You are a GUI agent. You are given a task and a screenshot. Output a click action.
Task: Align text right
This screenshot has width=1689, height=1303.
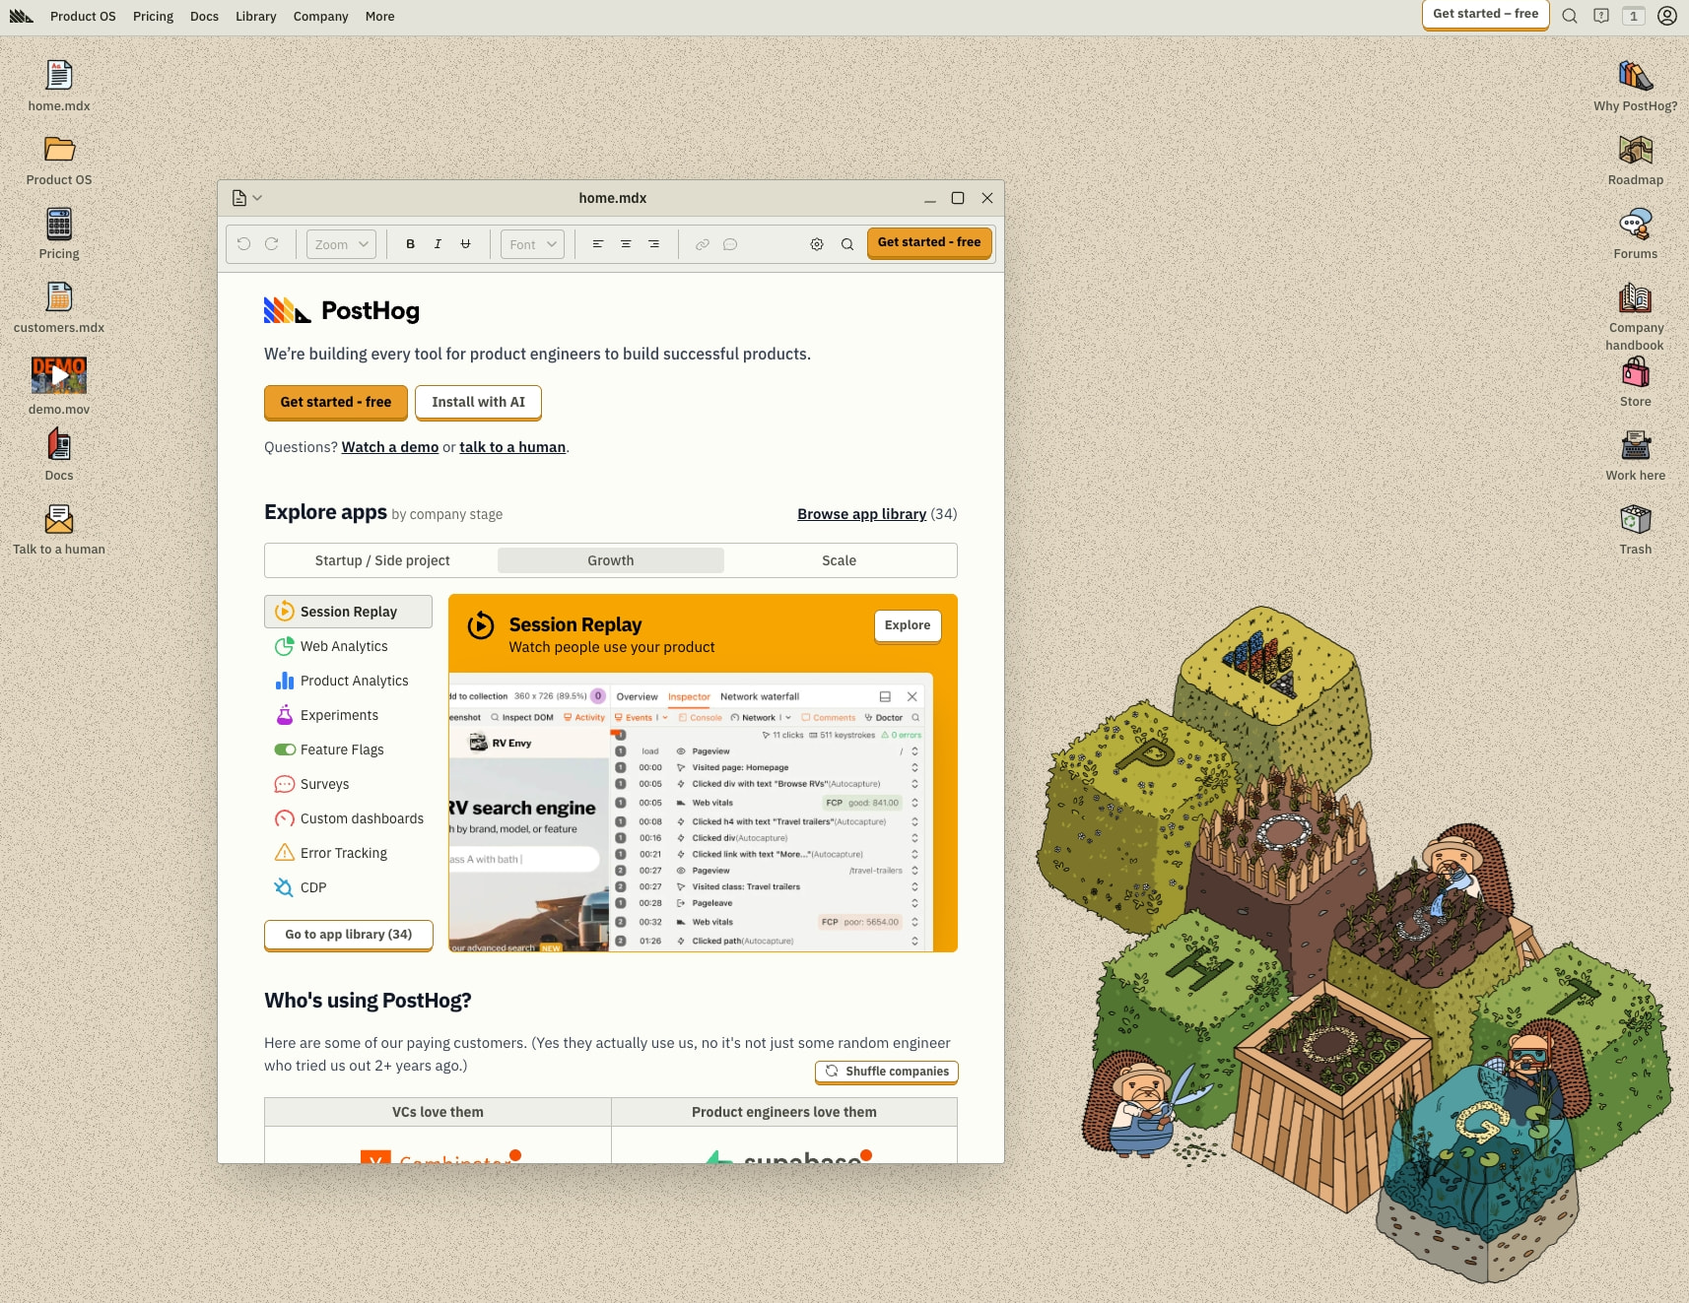(653, 244)
